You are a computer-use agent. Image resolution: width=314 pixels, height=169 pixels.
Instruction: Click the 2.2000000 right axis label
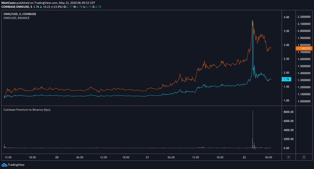[x=304, y=17]
